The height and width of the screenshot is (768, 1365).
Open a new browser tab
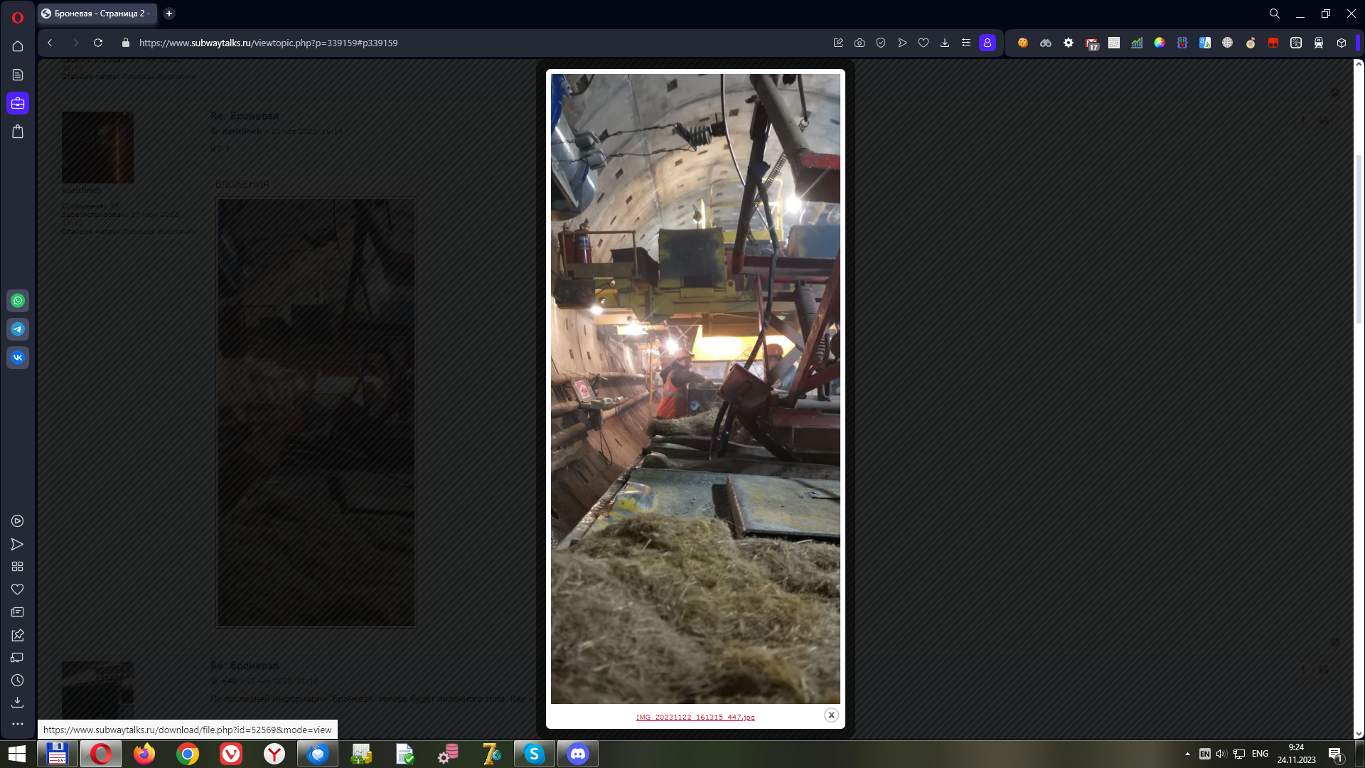(x=169, y=14)
